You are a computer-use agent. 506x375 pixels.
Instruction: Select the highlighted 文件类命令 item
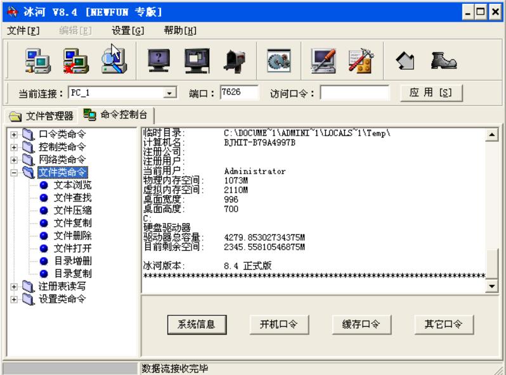point(63,172)
